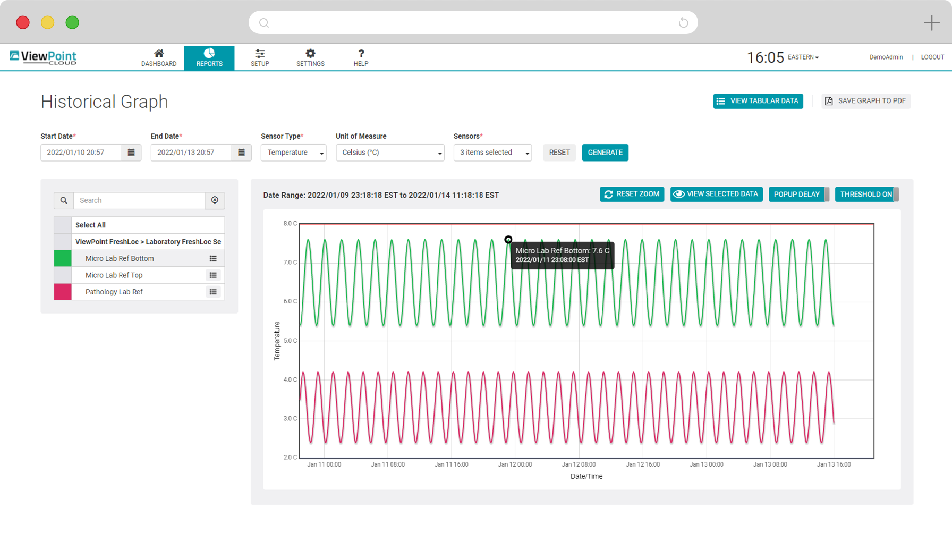
Task: Open End Date calendar picker
Action: (x=241, y=153)
